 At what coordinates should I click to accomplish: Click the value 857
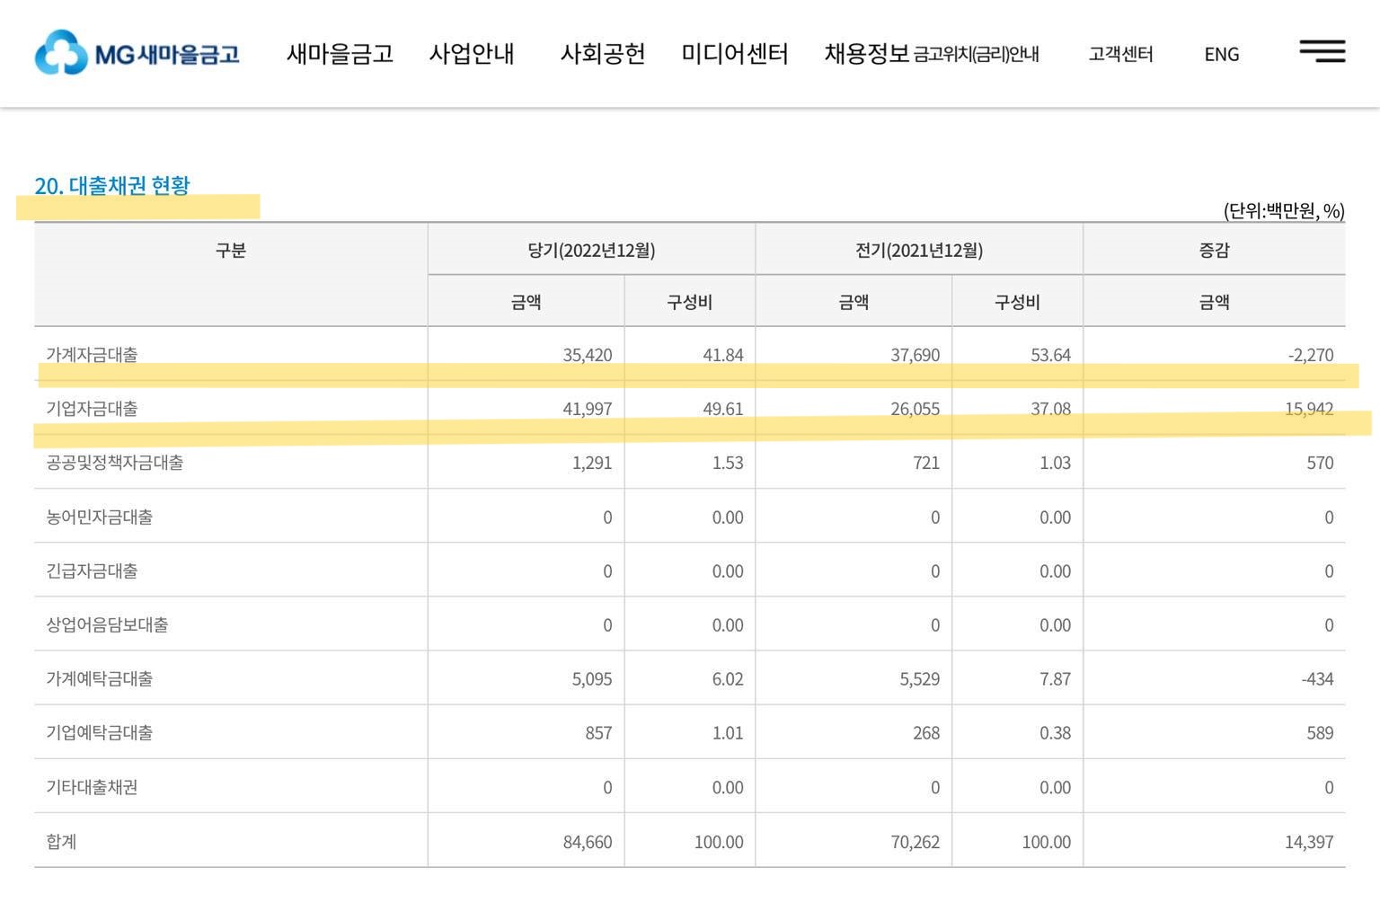point(598,734)
